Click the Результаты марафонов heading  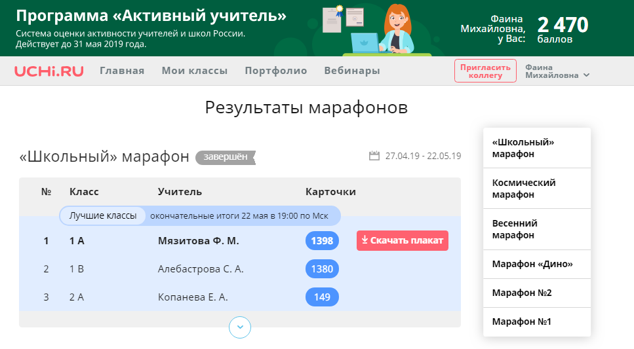tap(306, 108)
